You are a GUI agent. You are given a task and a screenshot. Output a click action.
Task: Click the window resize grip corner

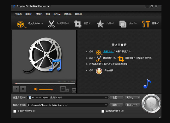[160, 117]
